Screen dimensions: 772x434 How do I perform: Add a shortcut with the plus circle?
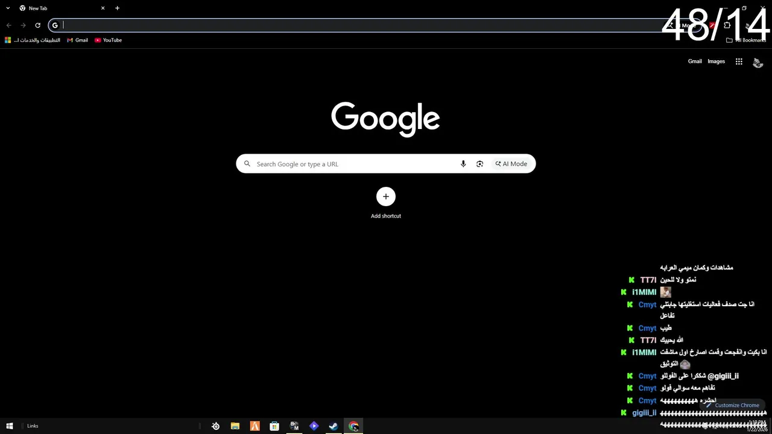(386, 197)
